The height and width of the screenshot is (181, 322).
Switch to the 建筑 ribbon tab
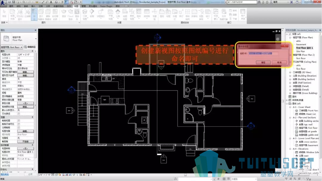click(x=11, y=6)
